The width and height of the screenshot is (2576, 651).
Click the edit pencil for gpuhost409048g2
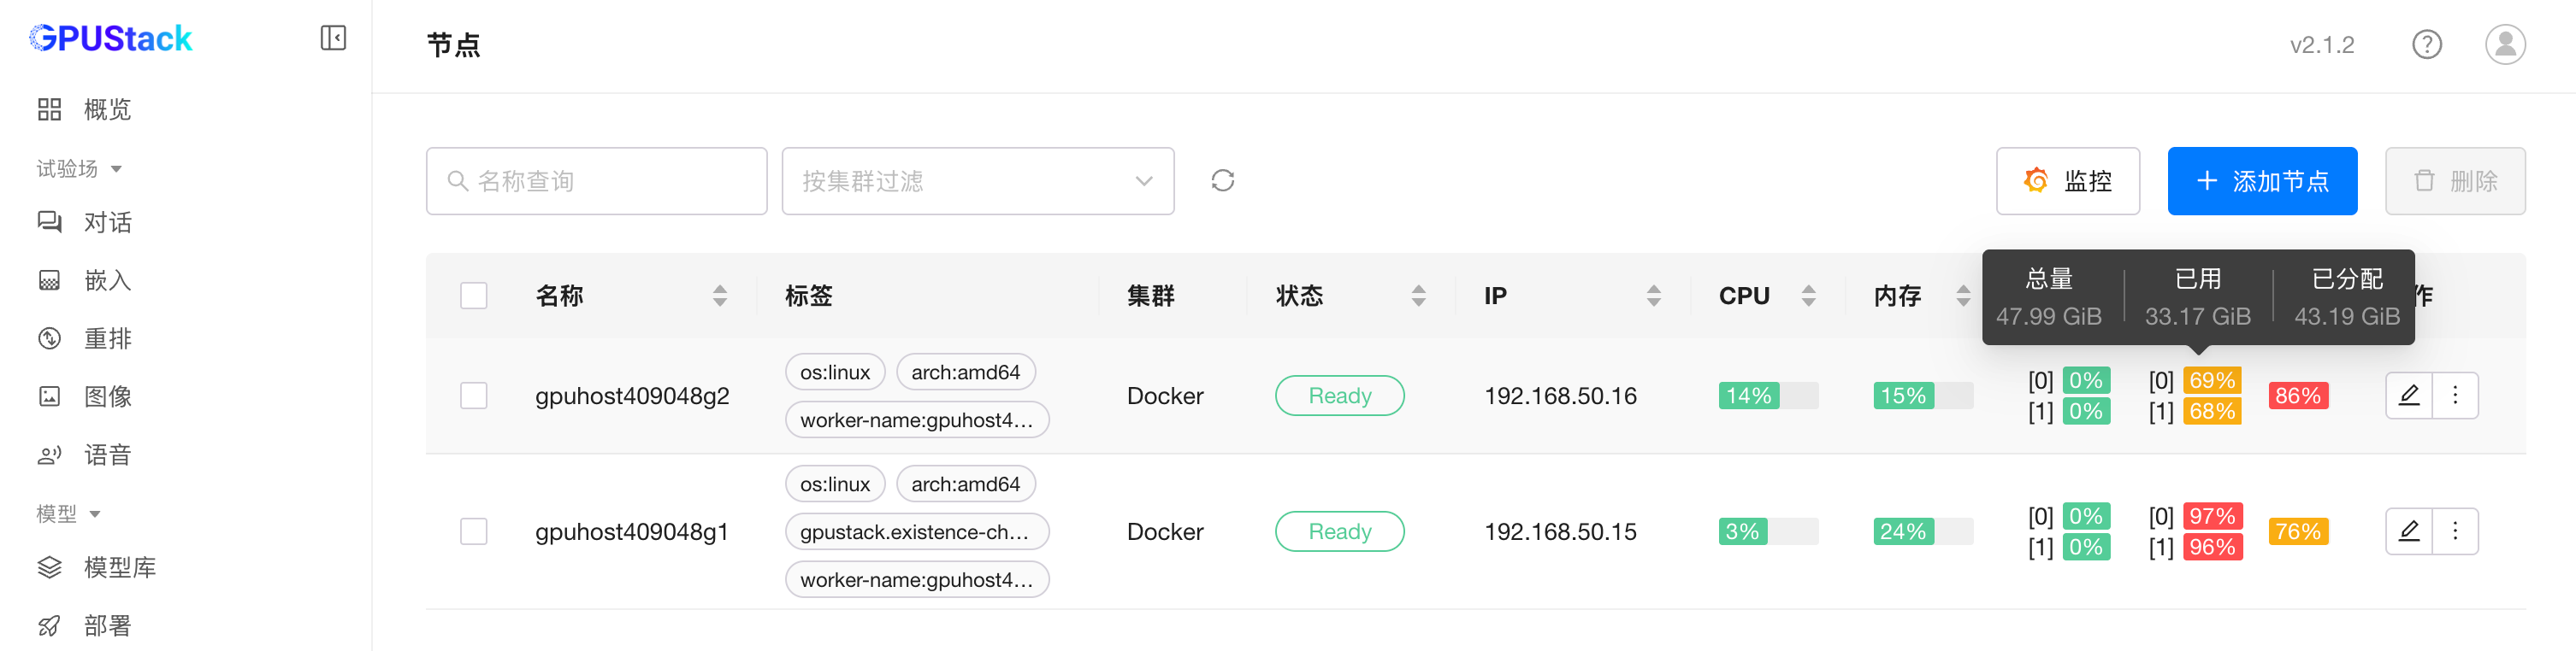pos(2409,396)
